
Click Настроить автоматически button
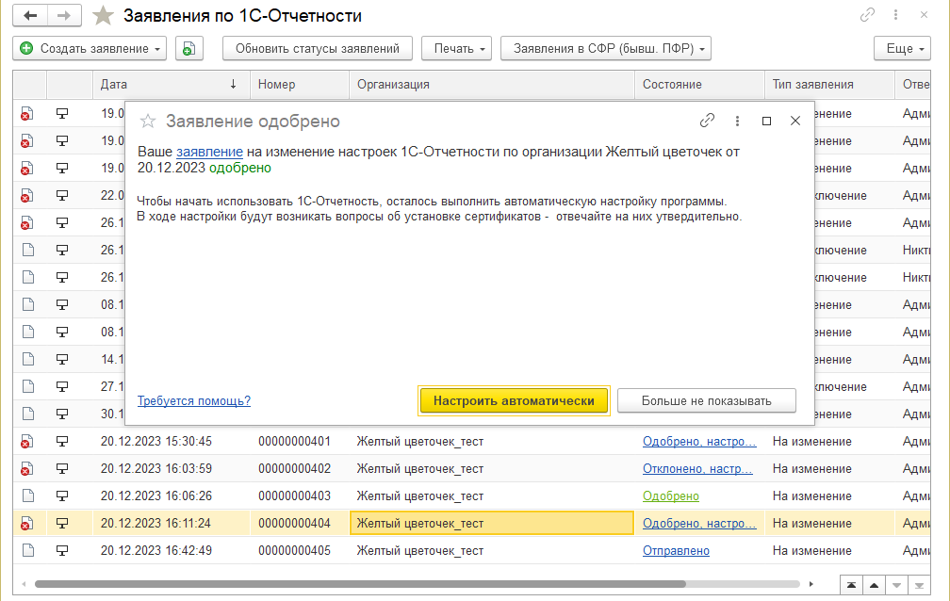coord(514,401)
